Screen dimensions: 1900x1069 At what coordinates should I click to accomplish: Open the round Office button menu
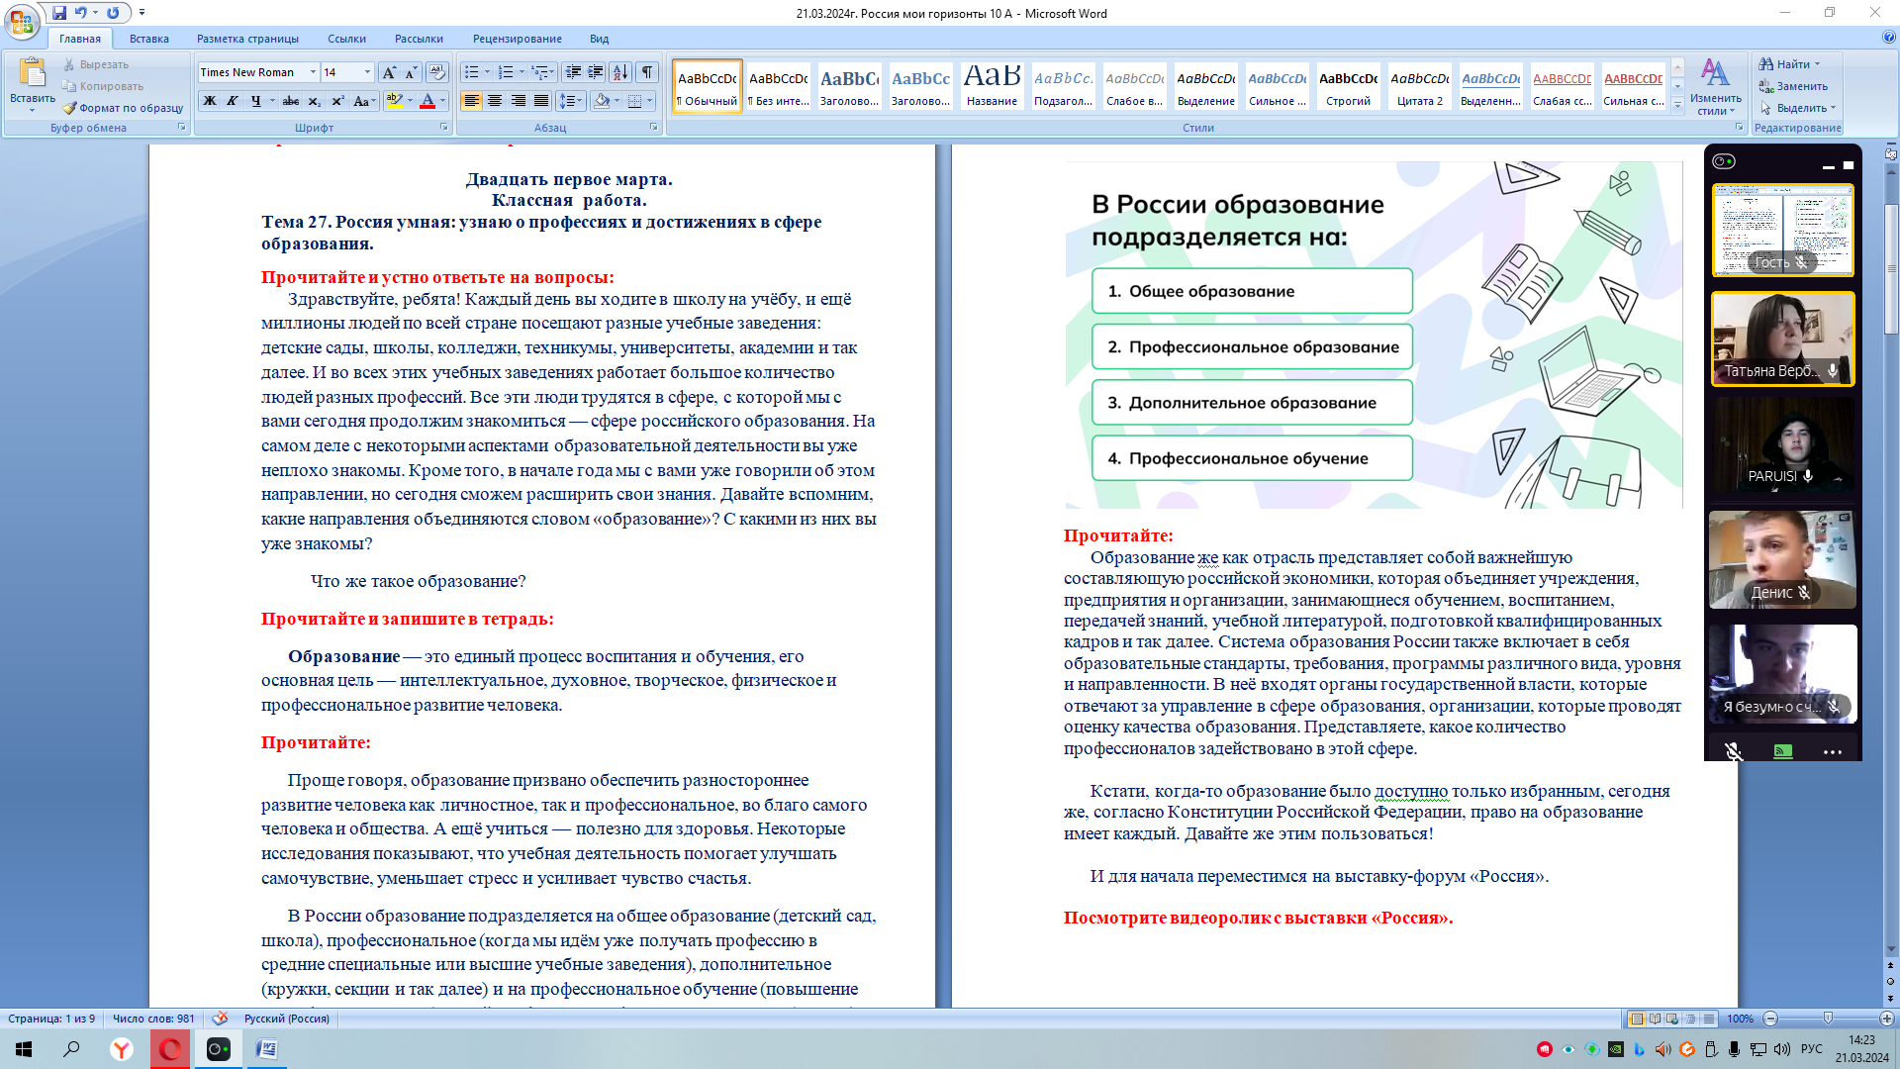tap(22, 21)
